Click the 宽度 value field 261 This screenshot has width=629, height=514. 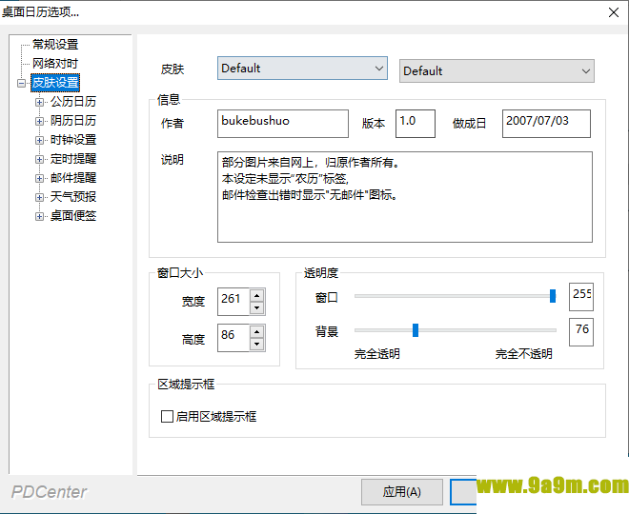click(233, 302)
